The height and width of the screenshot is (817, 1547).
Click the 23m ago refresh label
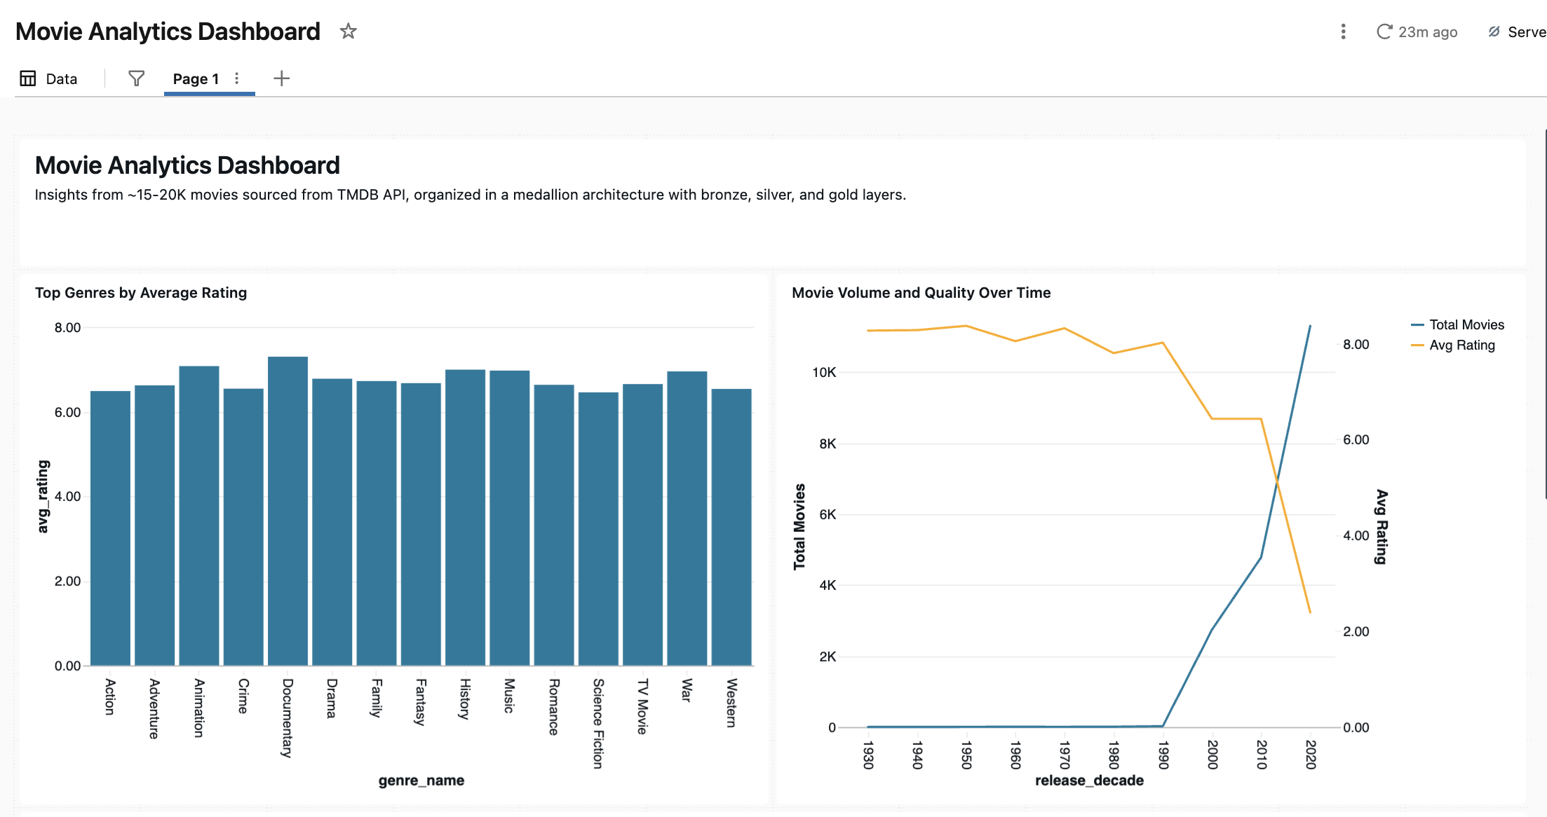click(1428, 32)
